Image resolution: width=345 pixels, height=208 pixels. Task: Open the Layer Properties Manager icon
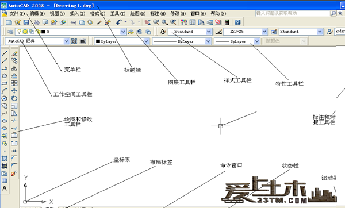point(10,32)
